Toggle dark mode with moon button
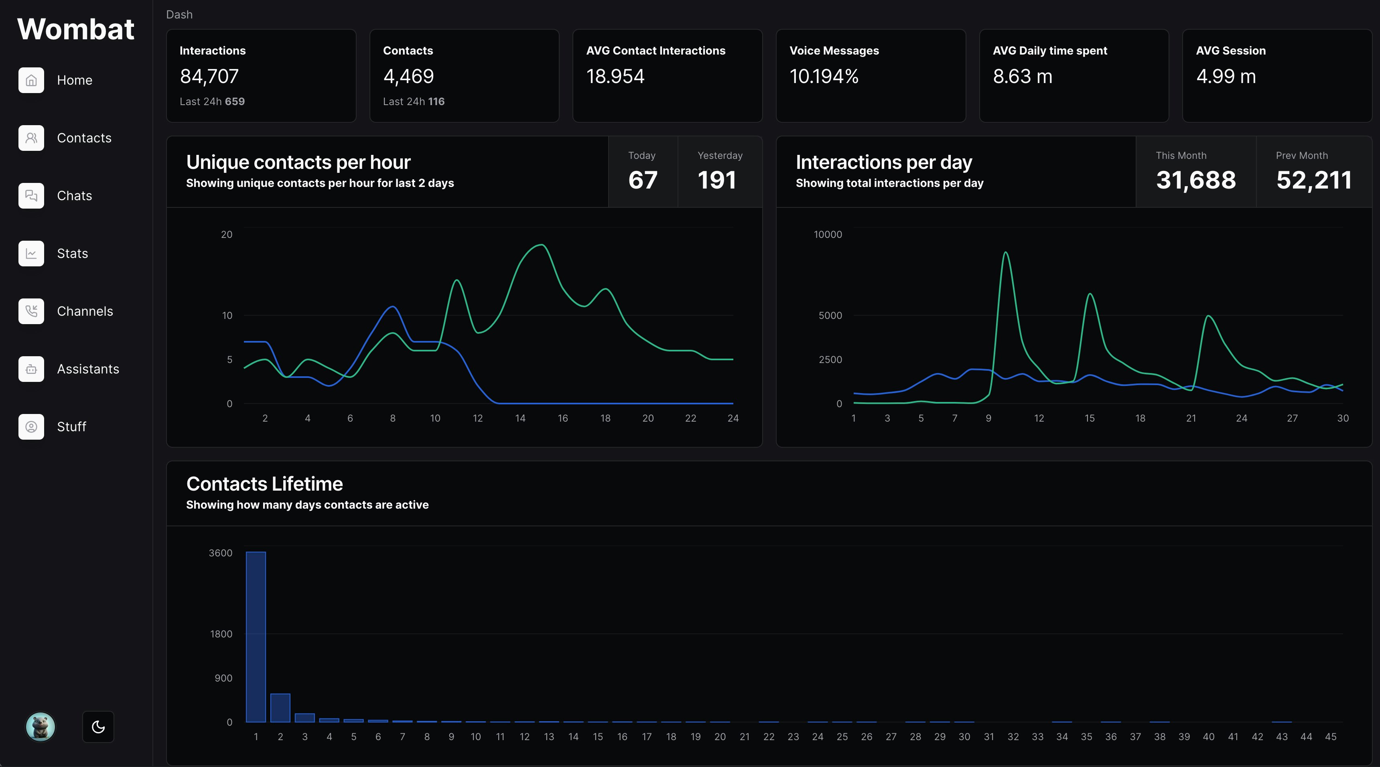The width and height of the screenshot is (1380, 767). [x=98, y=727]
